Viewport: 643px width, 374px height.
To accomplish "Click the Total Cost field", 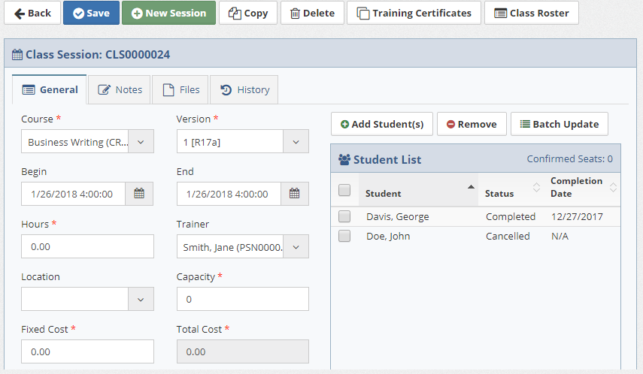I will point(243,351).
